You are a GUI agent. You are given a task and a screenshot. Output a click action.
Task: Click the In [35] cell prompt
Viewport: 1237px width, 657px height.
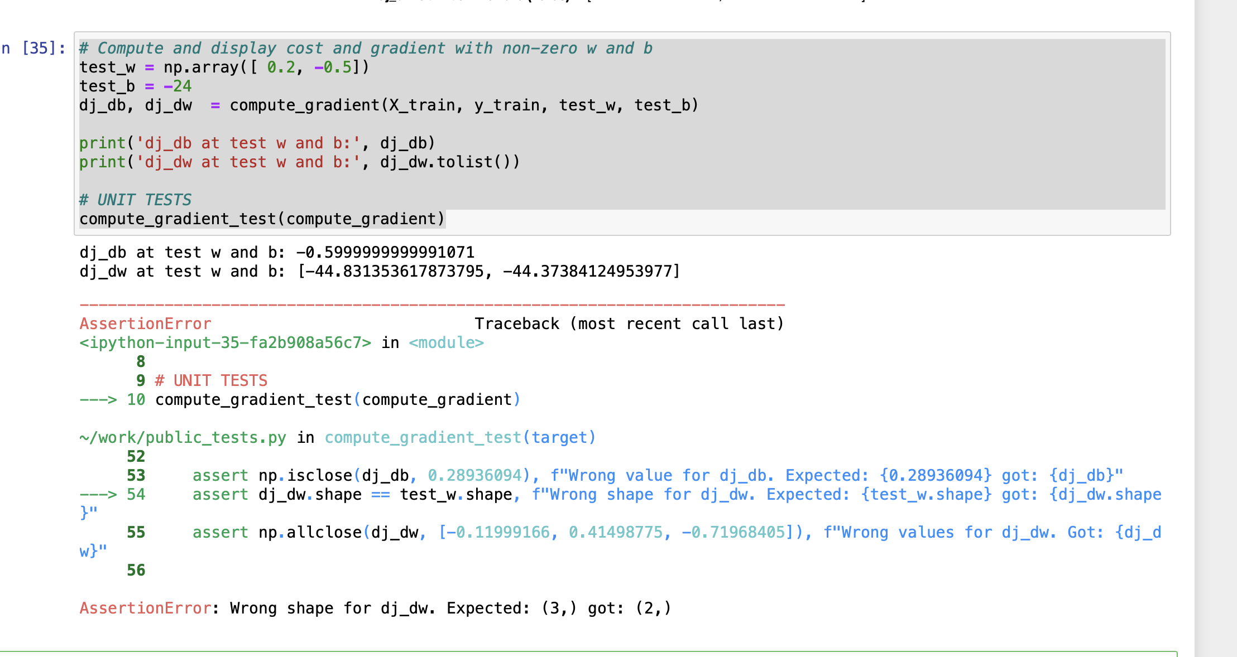click(x=33, y=49)
